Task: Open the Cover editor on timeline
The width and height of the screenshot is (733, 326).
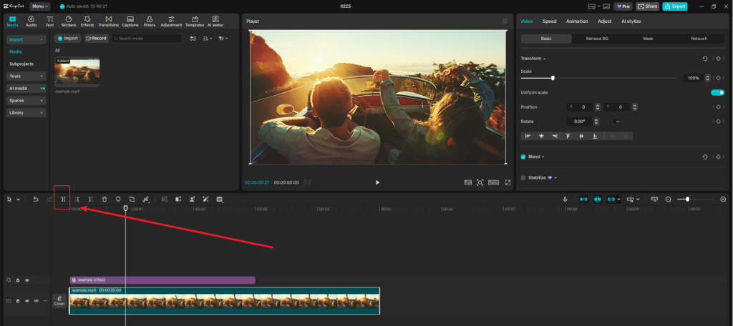Action: pyautogui.click(x=59, y=301)
